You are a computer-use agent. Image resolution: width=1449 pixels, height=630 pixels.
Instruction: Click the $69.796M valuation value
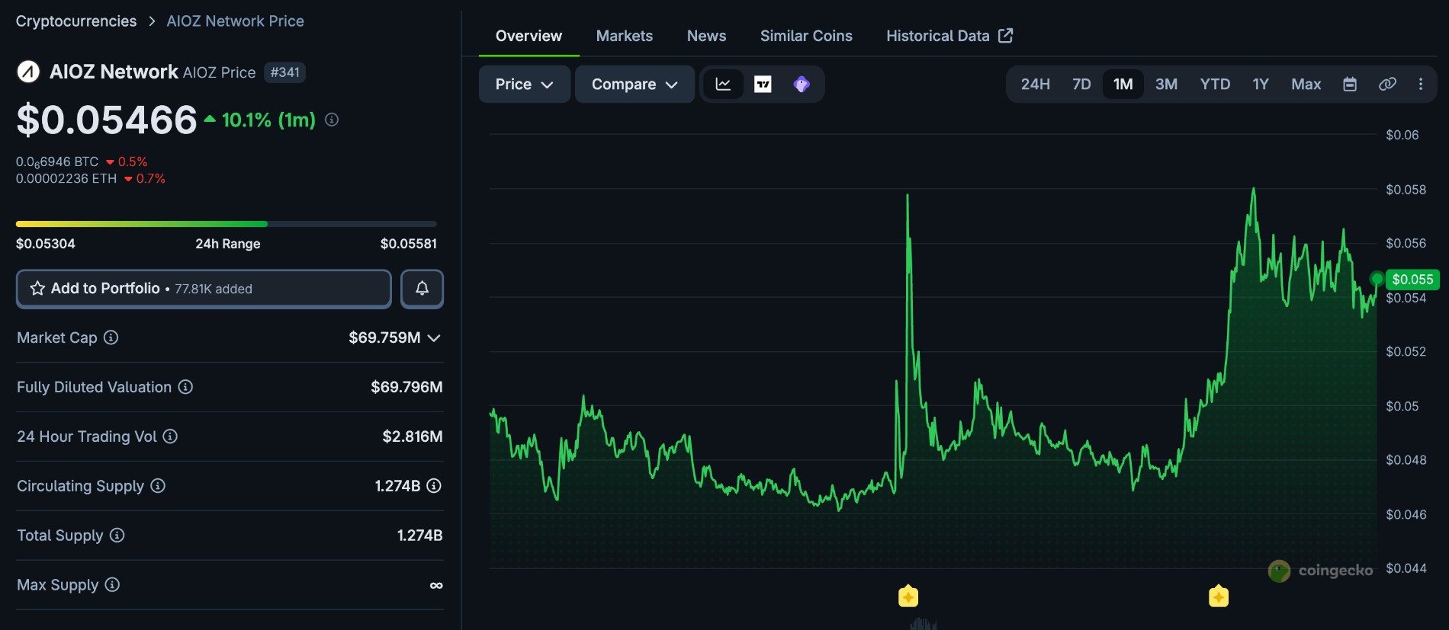point(406,387)
